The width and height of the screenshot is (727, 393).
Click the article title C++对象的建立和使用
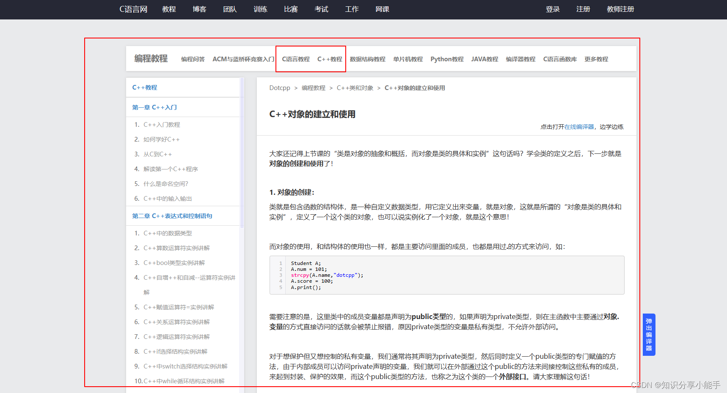[312, 114]
